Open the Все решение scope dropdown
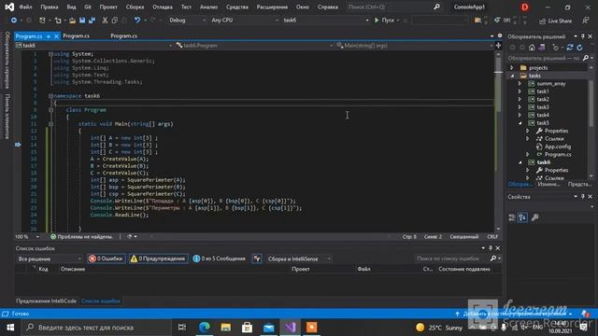598x336 pixels. 50,259
